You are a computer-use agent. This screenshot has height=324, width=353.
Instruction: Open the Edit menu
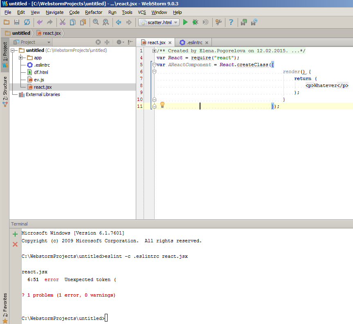coord(21,12)
